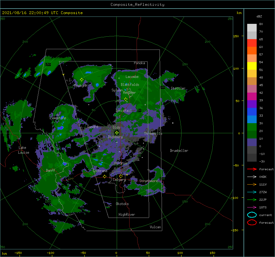This screenshot has height=257, width=275.
Task: Click the green 22JP arrow icon
Action: pyautogui.click(x=252, y=200)
